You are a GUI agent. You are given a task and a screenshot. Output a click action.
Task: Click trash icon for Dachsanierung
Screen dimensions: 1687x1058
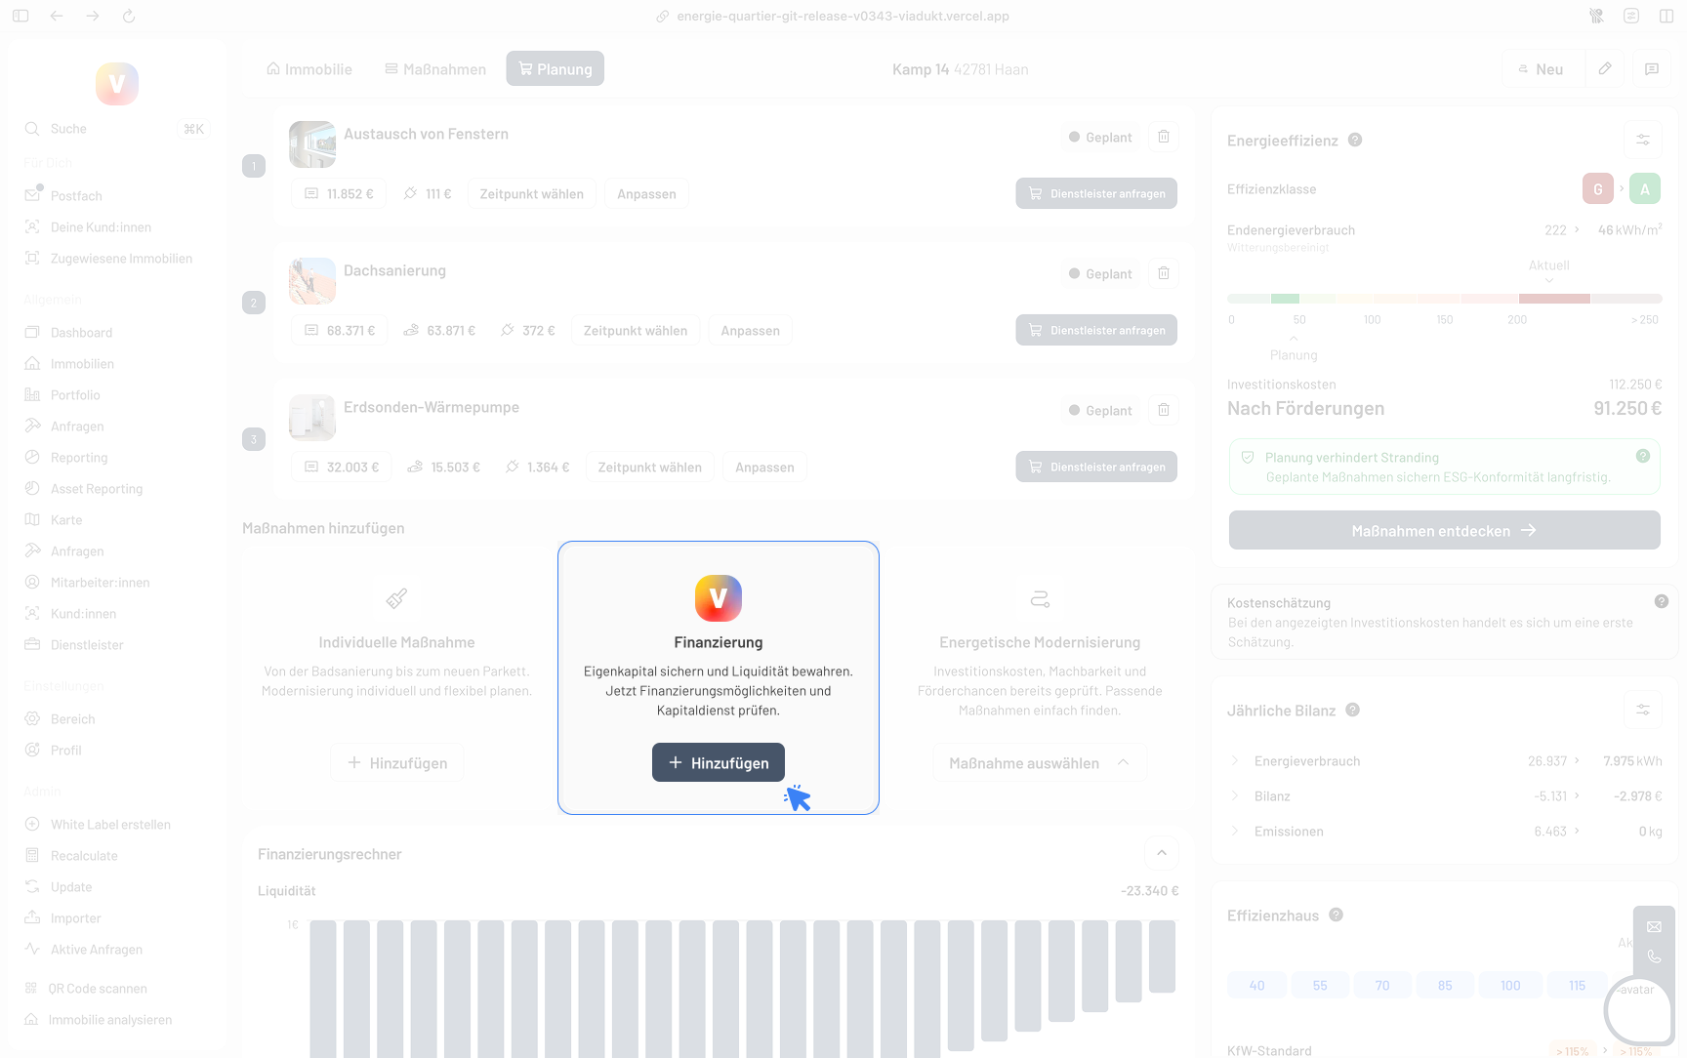coord(1163,273)
